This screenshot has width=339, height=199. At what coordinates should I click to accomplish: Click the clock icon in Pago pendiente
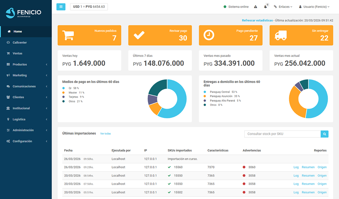point(209,35)
